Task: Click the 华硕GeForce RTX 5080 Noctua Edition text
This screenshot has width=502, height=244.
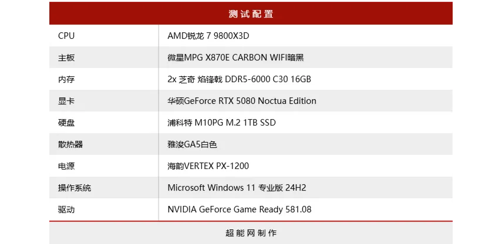Action: [x=242, y=101]
